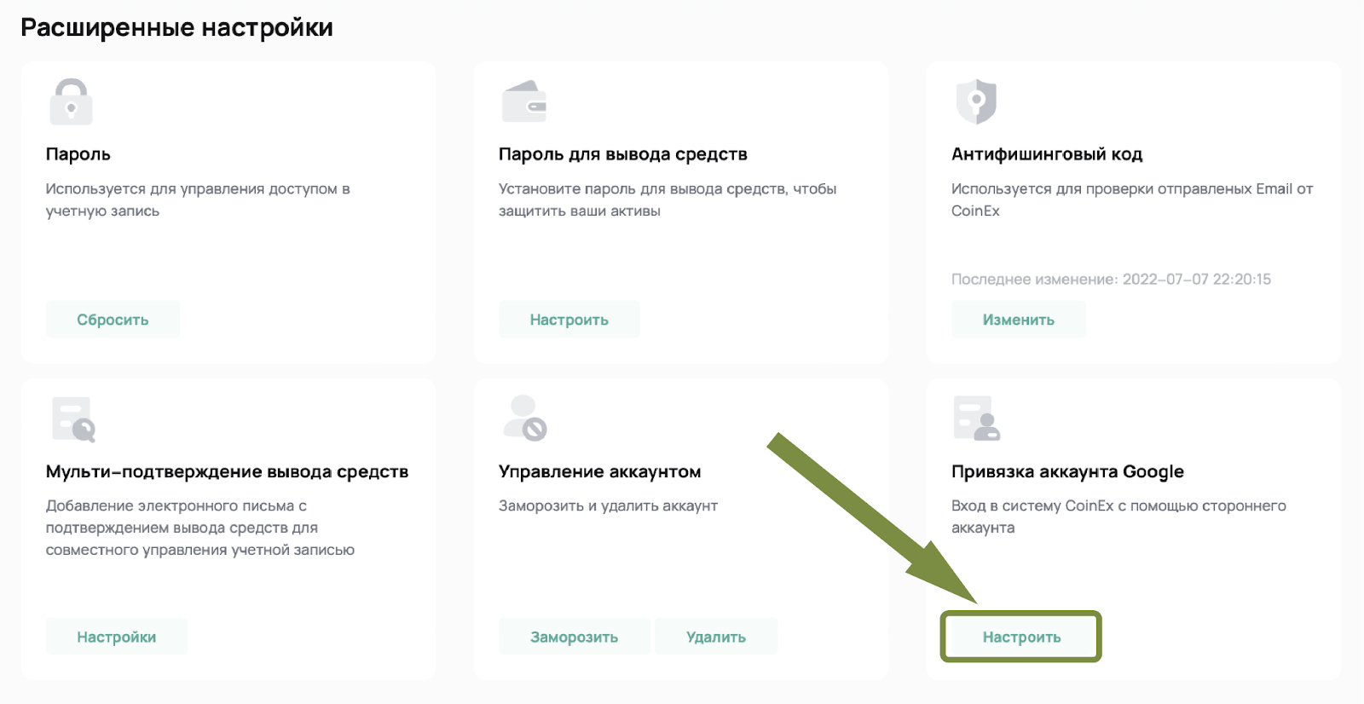Click the Управление аккаунтом title
This screenshot has height=704, width=1364.
pyautogui.click(x=599, y=471)
